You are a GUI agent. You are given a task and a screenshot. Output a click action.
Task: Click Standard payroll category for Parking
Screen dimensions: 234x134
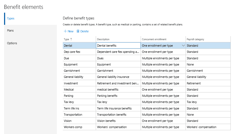click(208, 96)
